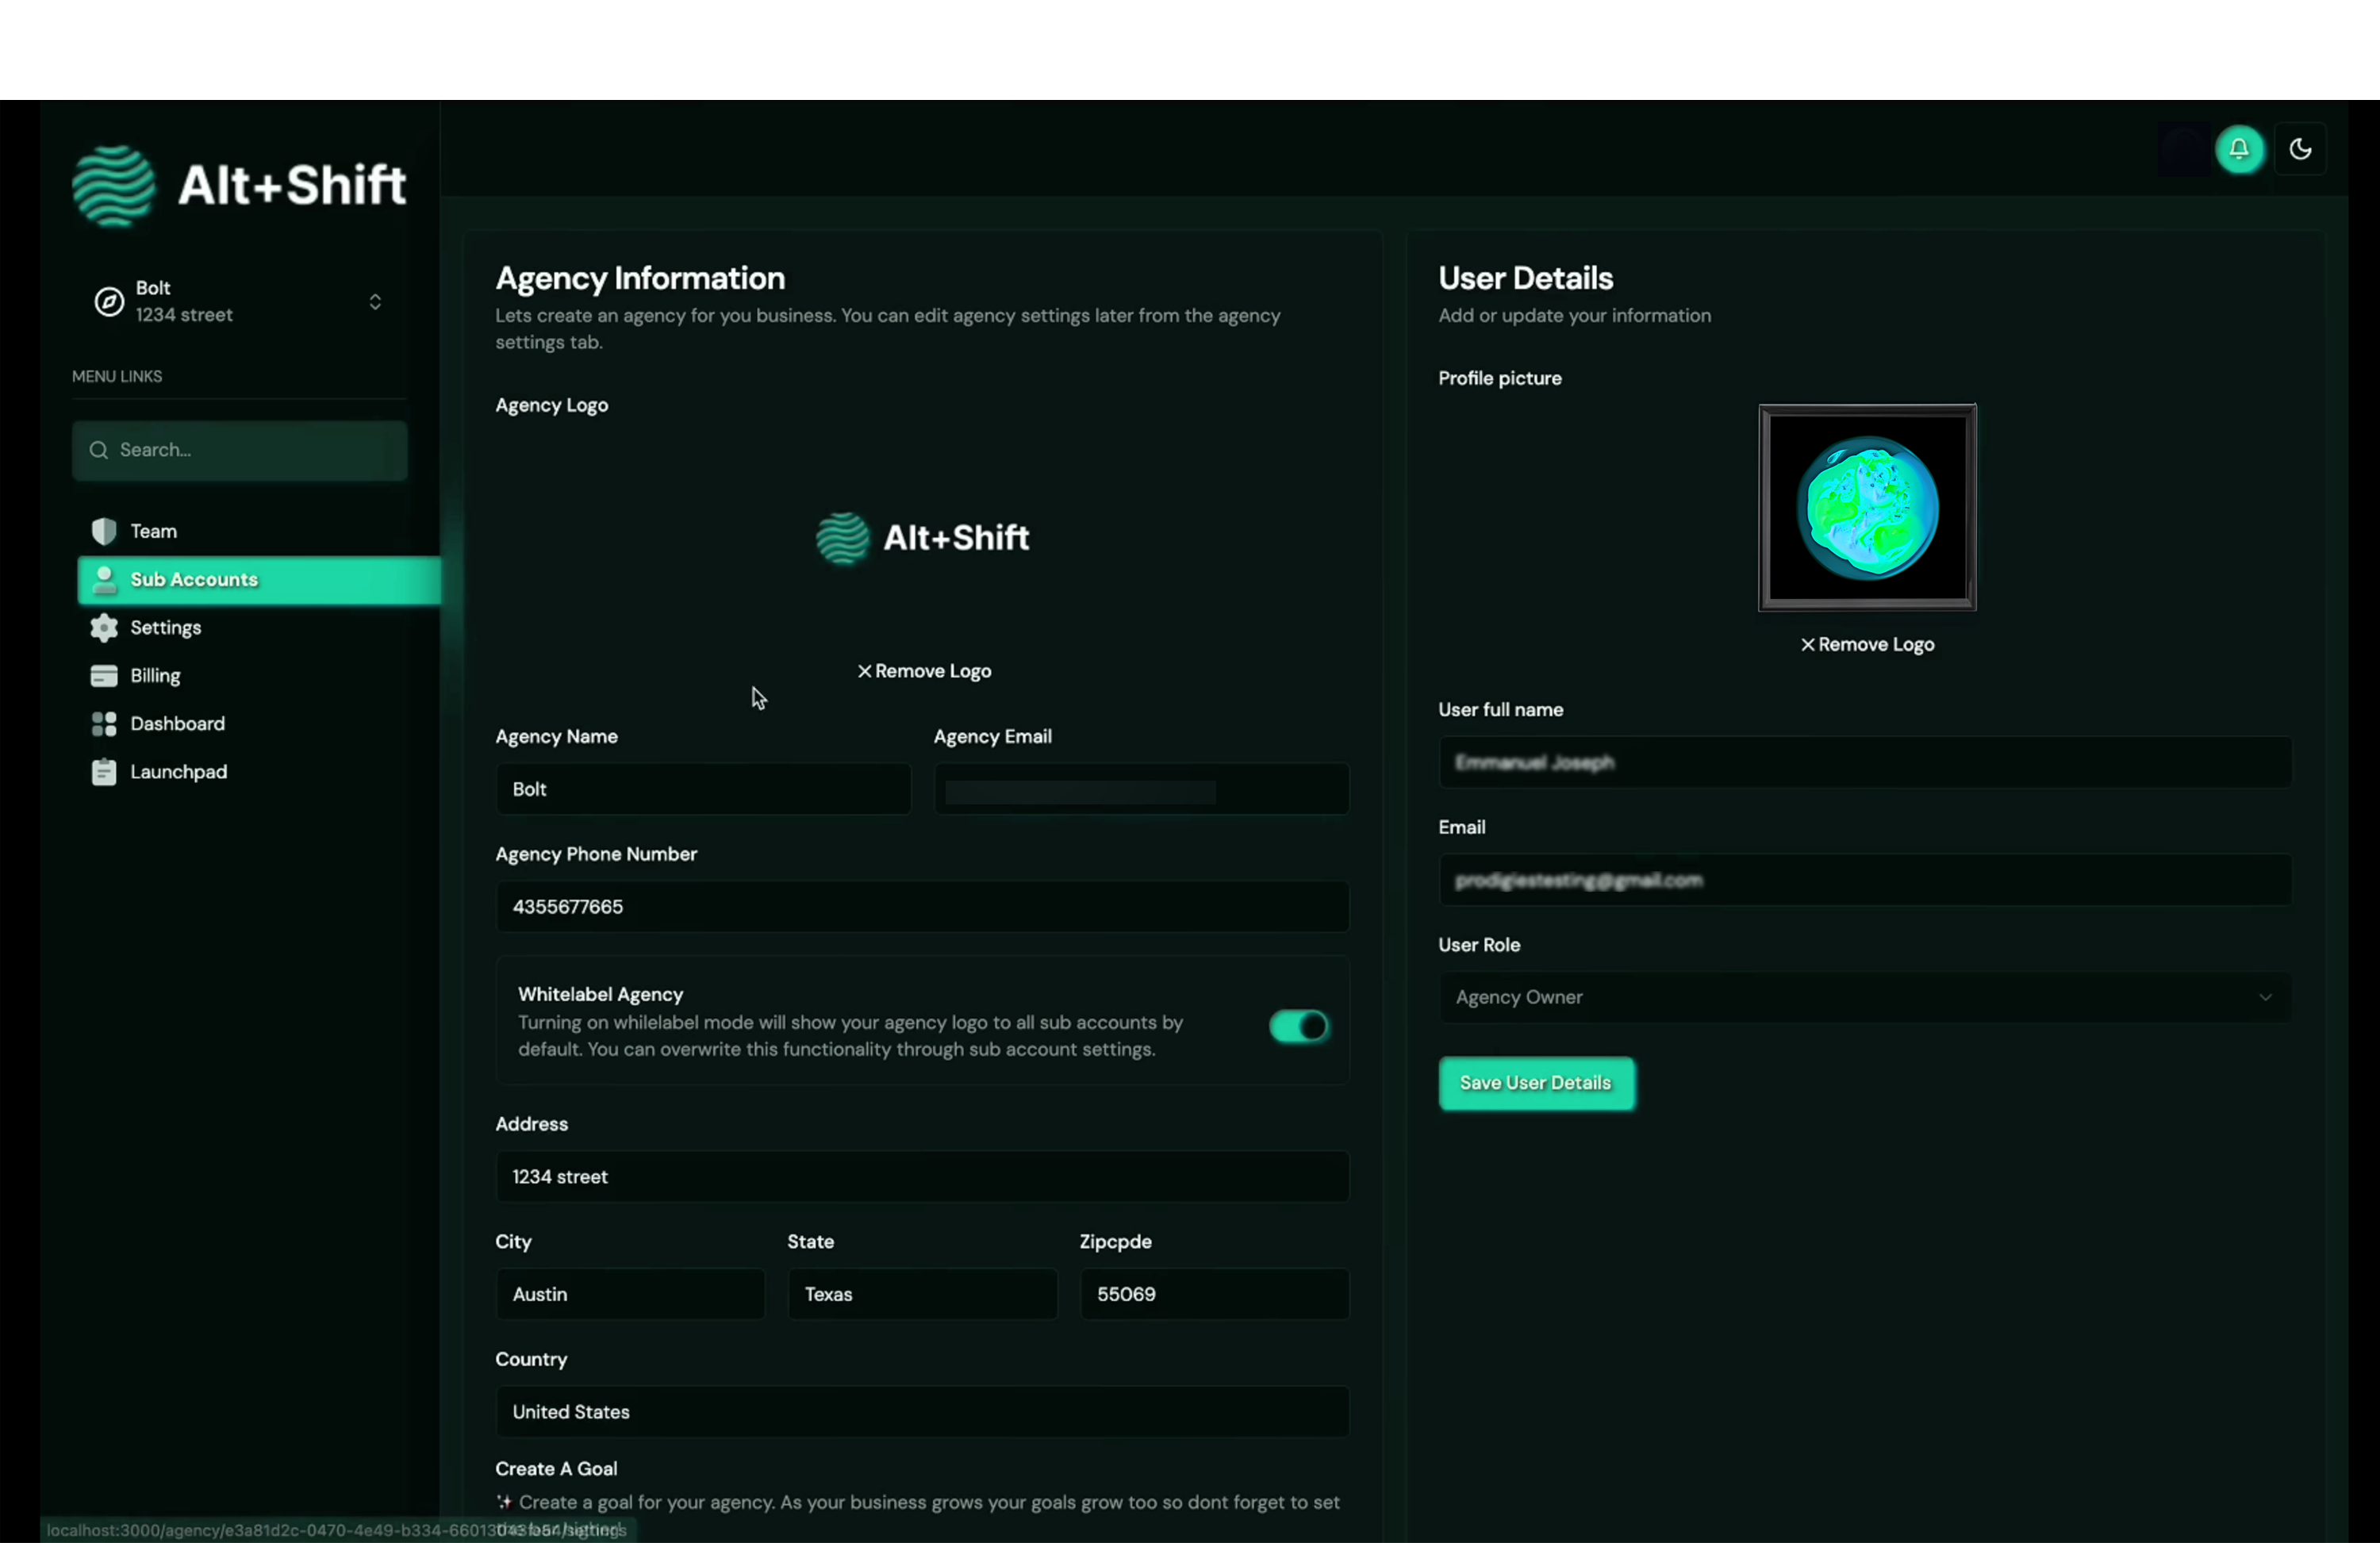Click the Sub Accounts person icon
2380x1543 pixels.
[104, 579]
